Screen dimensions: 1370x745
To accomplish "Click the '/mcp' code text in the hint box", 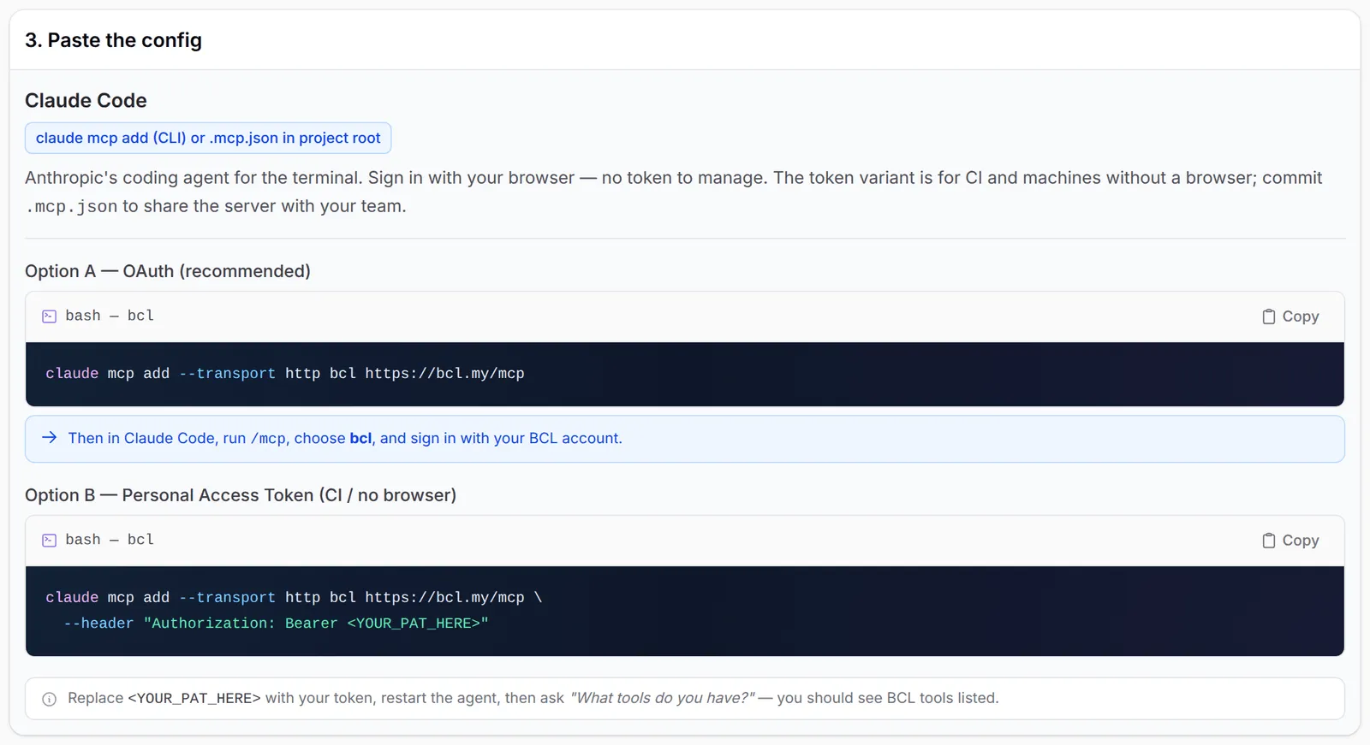I will (x=268, y=439).
